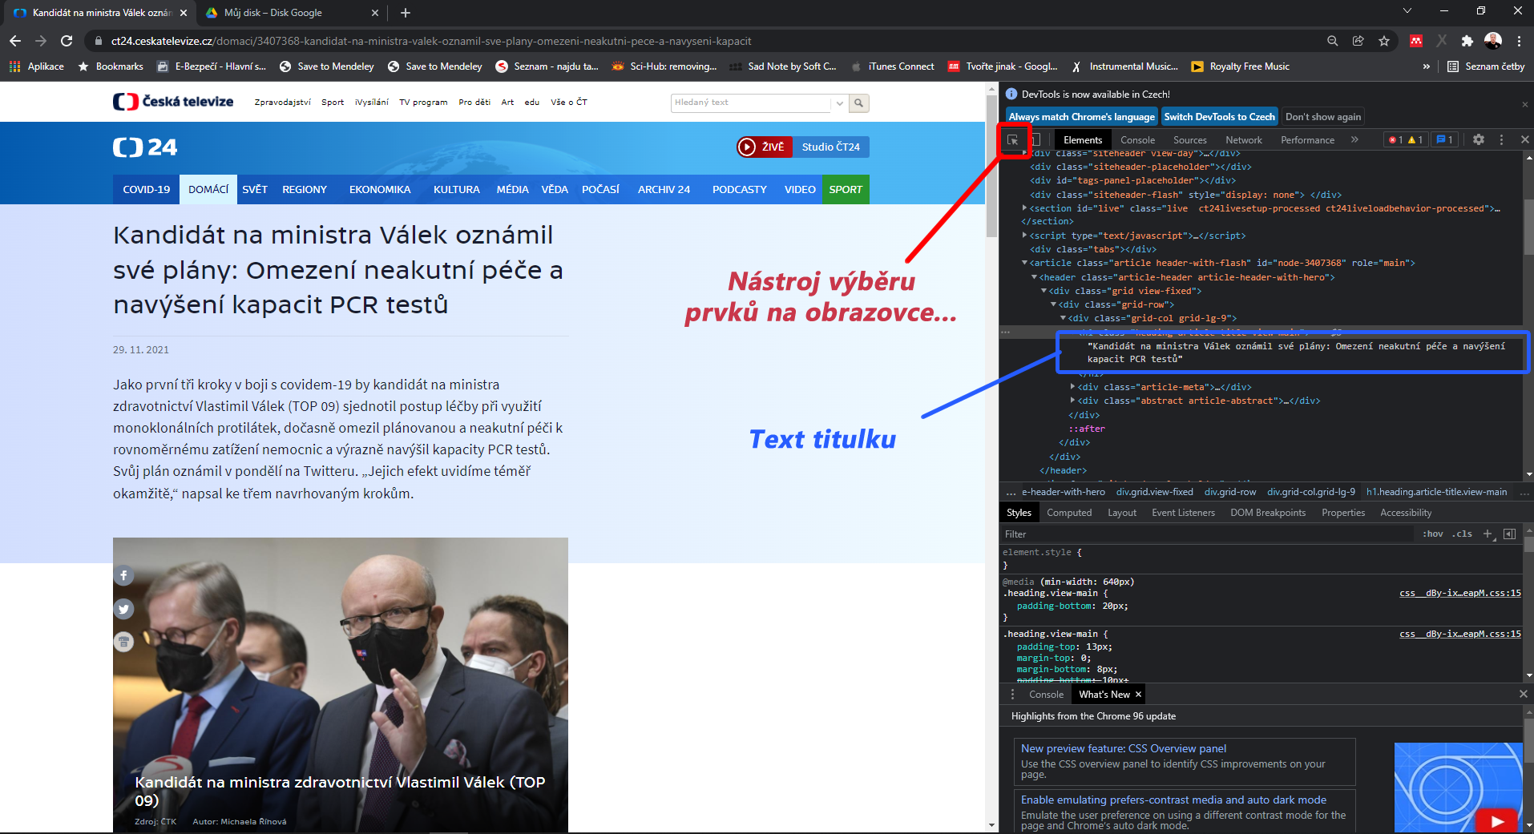Share this page icon in address bar
Image resolution: width=1534 pixels, height=834 pixels.
pos(1358,41)
